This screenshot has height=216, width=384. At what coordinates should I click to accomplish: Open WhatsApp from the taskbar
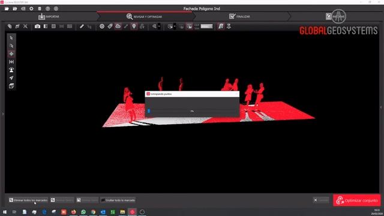click(x=83, y=212)
